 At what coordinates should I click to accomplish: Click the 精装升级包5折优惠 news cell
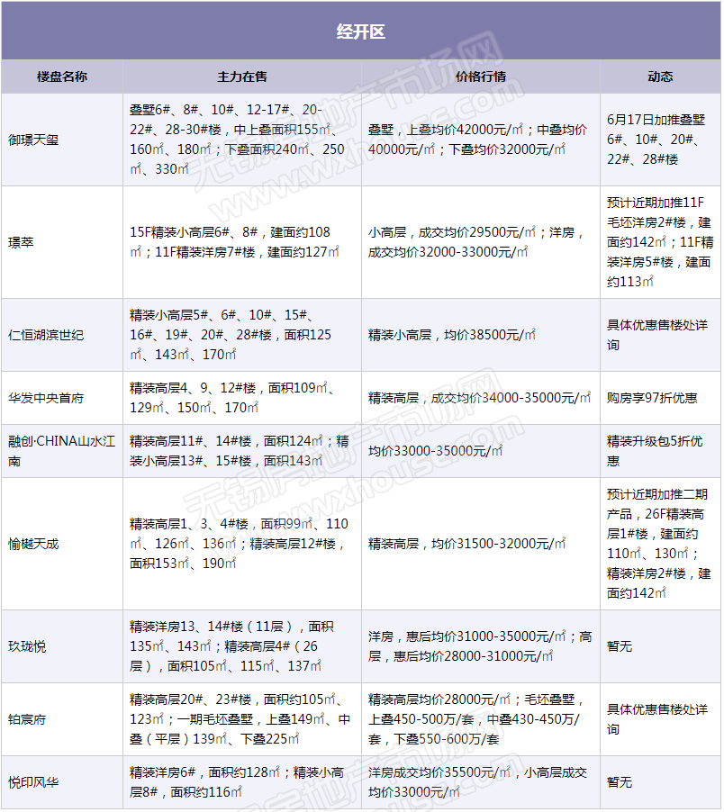(655, 451)
